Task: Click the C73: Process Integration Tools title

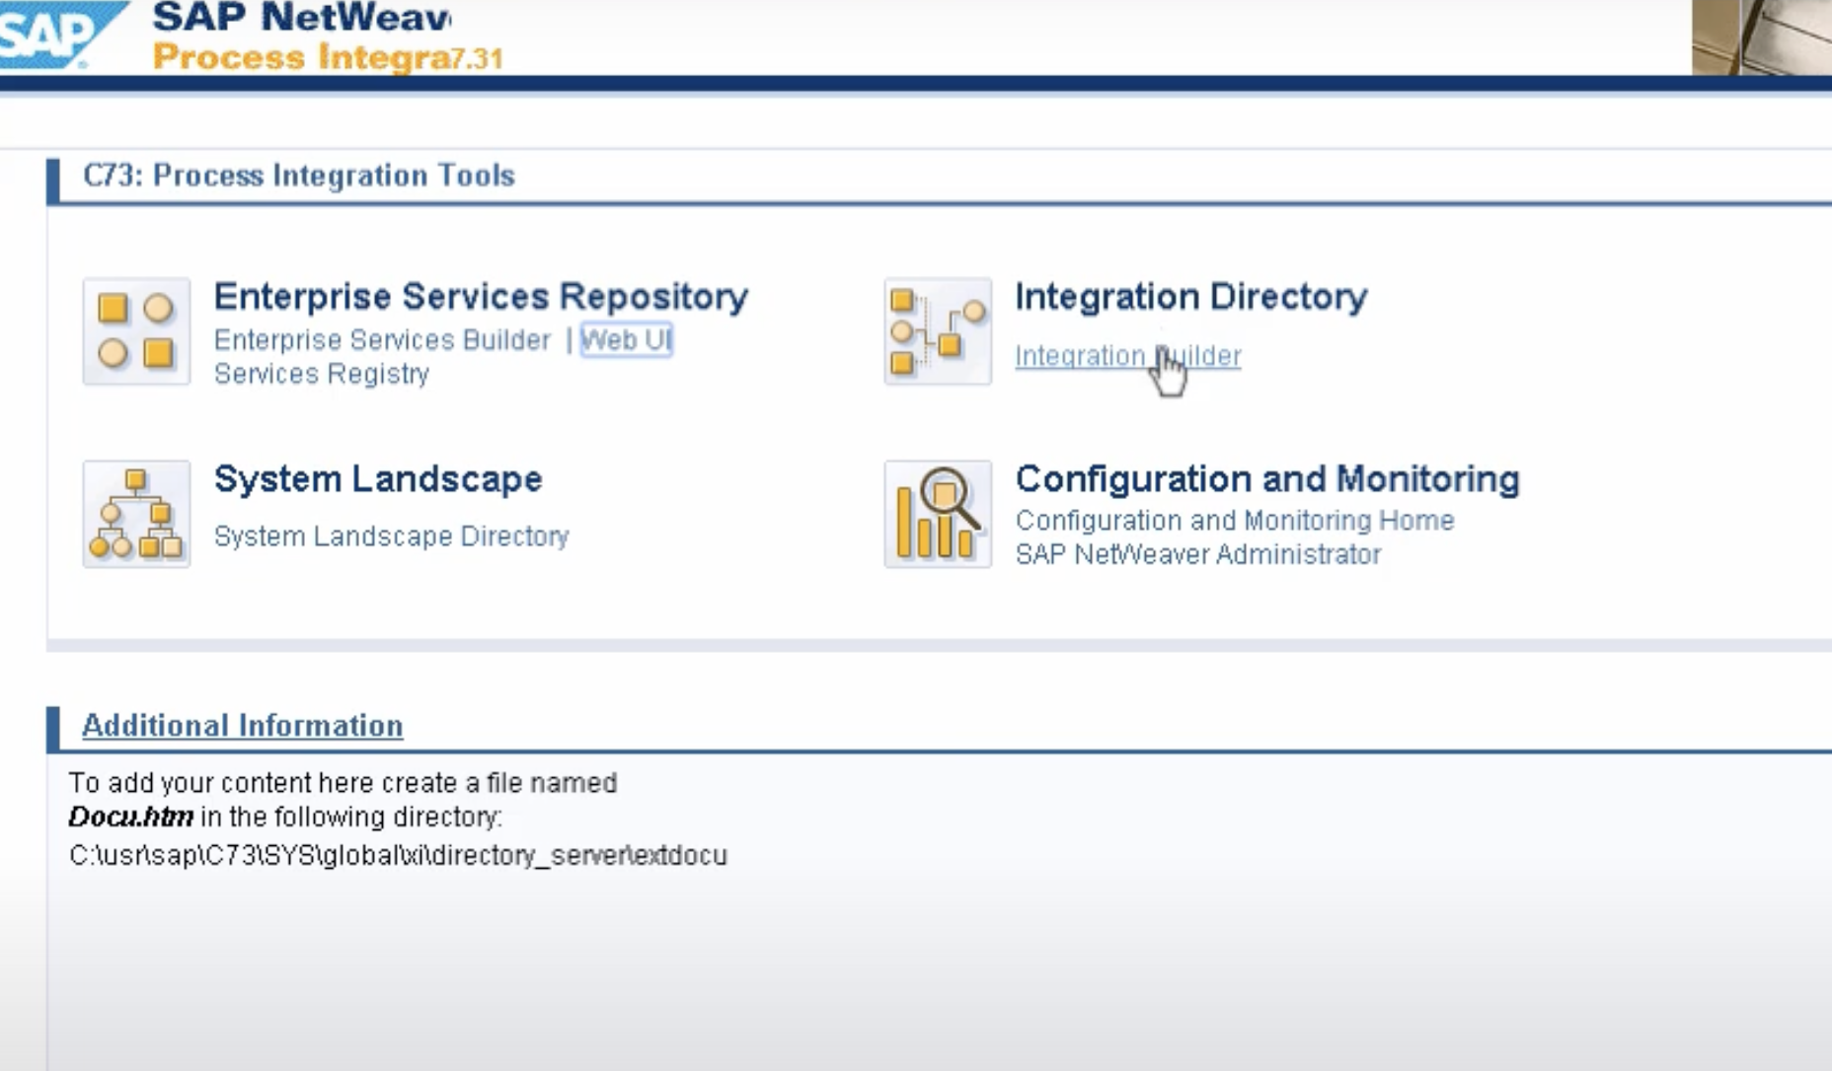Action: coord(299,176)
